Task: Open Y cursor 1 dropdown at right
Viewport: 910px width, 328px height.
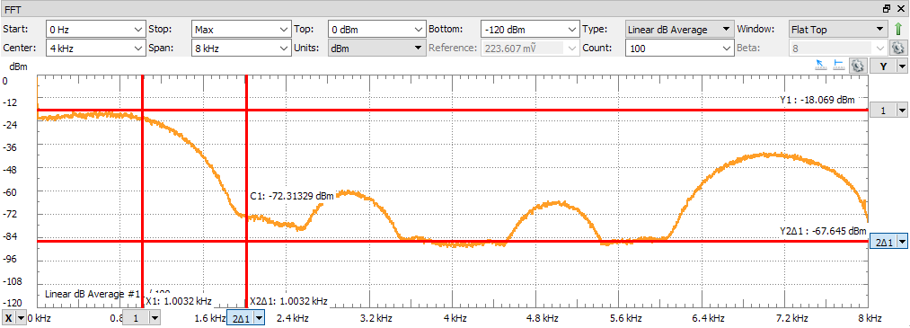Action: (888, 111)
